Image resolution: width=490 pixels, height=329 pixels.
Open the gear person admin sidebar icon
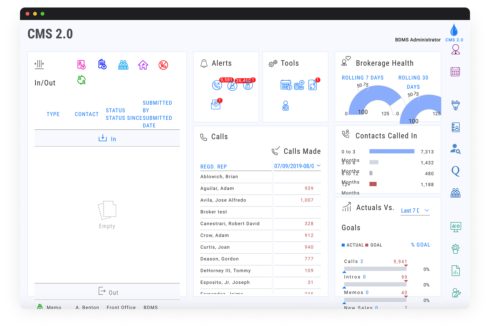pyautogui.click(x=456, y=249)
